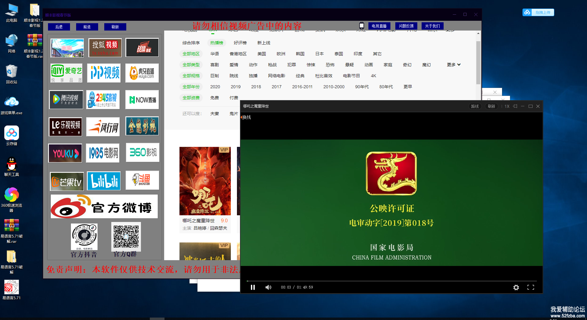587x320 pixels.
Task: Select 全部地区 region filter
Action: tap(191, 54)
